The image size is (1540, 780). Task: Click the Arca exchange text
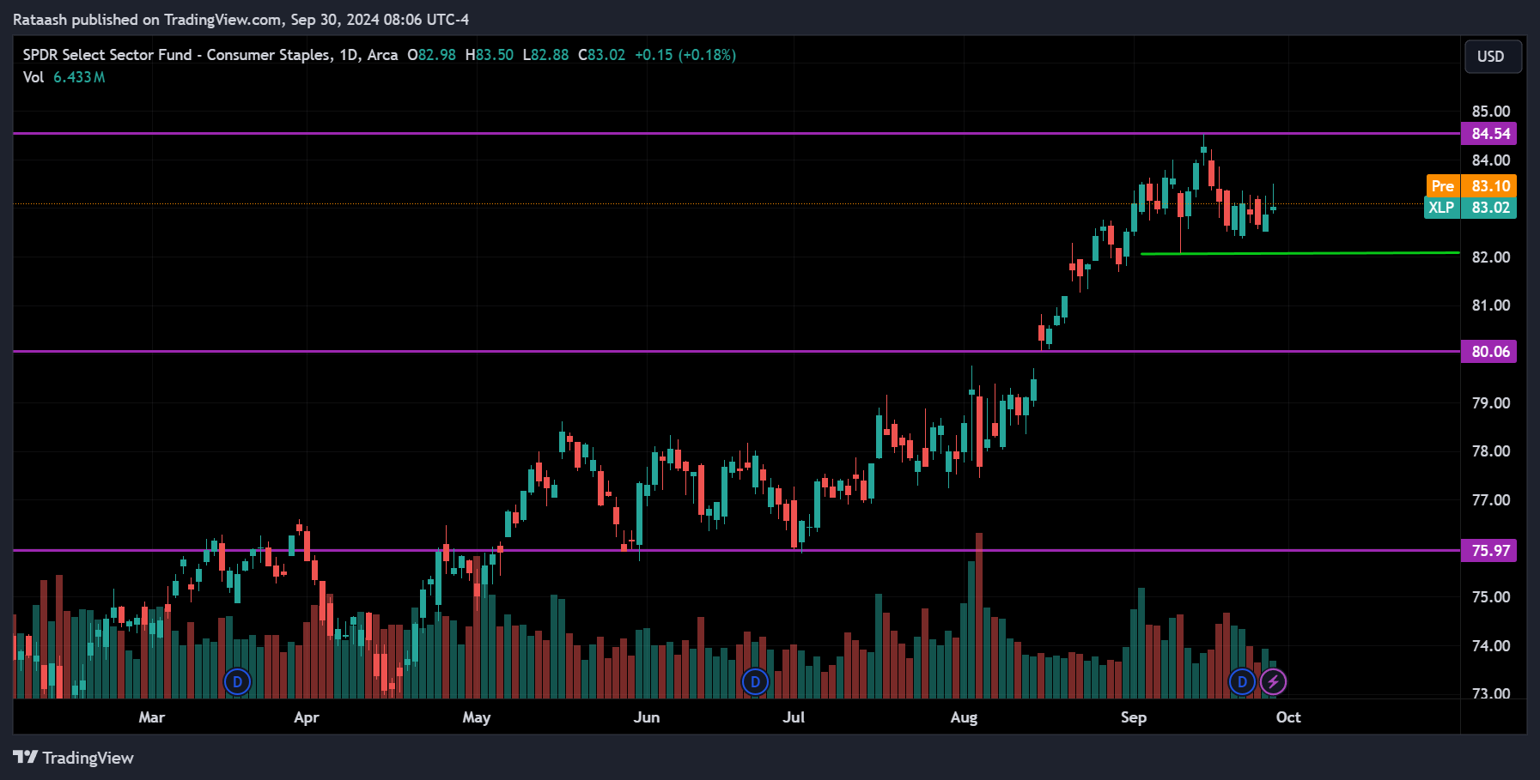(383, 55)
